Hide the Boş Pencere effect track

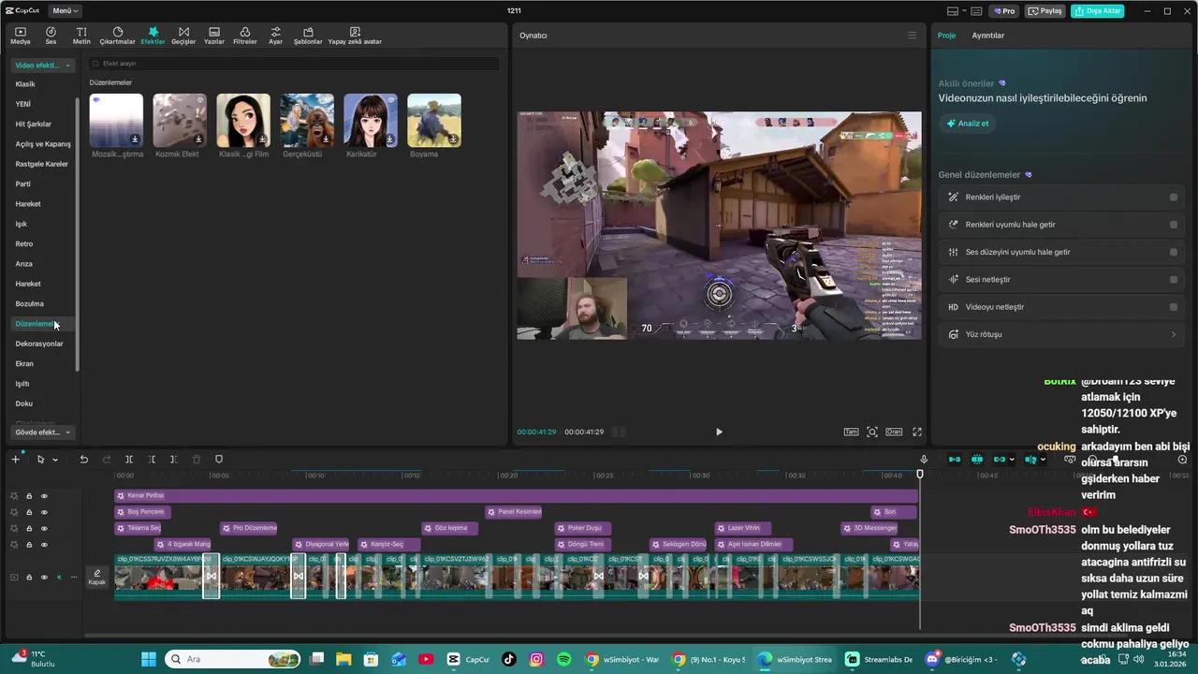44,512
